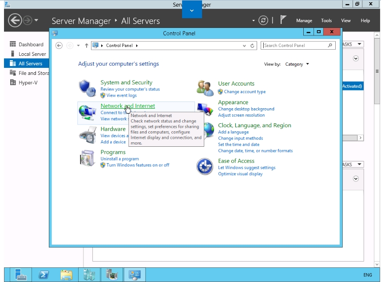This screenshot has width=381, height=282.
Task: Open File Explorer from the taskbar
Action: pyautogui.click(x=67, y=275)
